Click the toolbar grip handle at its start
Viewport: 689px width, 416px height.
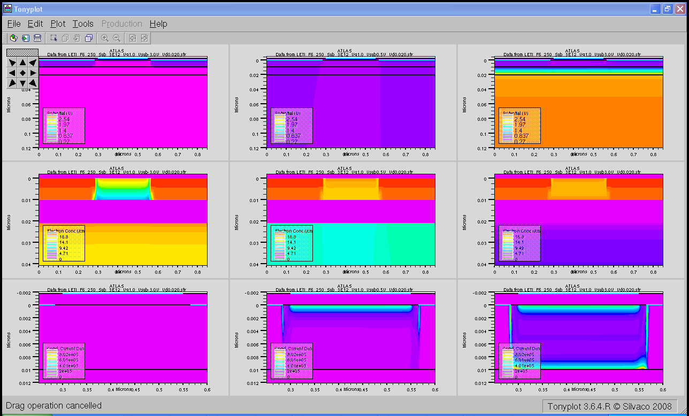click(x=5, y=38)
